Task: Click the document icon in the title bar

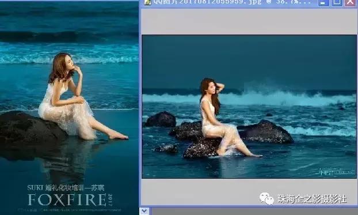Action: pos(147,2)
